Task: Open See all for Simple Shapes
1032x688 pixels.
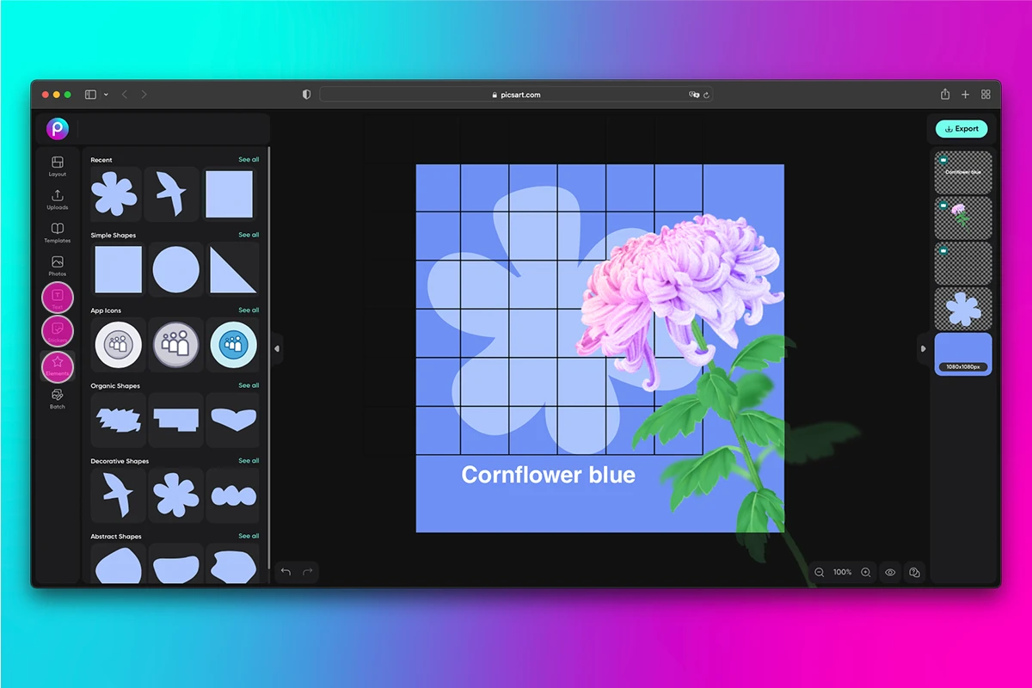Action: (x=249, y=235)
